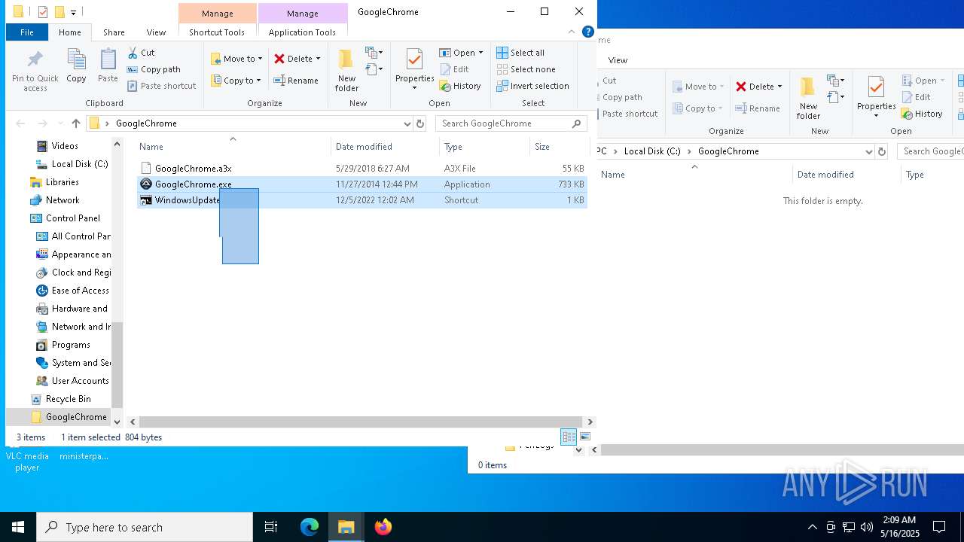Click navigation pane scroll-up arrow
Screen dimensions: 964x542
coord(117,144)
